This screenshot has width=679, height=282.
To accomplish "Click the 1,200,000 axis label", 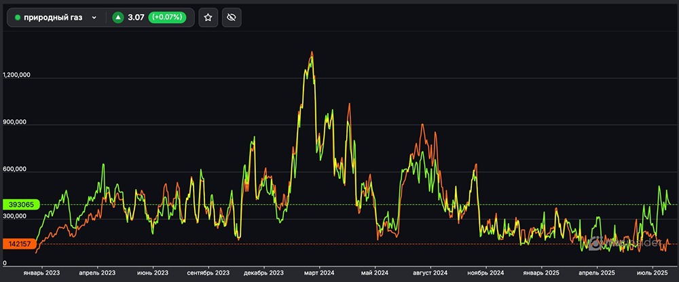I will click(x=16, y=75).
